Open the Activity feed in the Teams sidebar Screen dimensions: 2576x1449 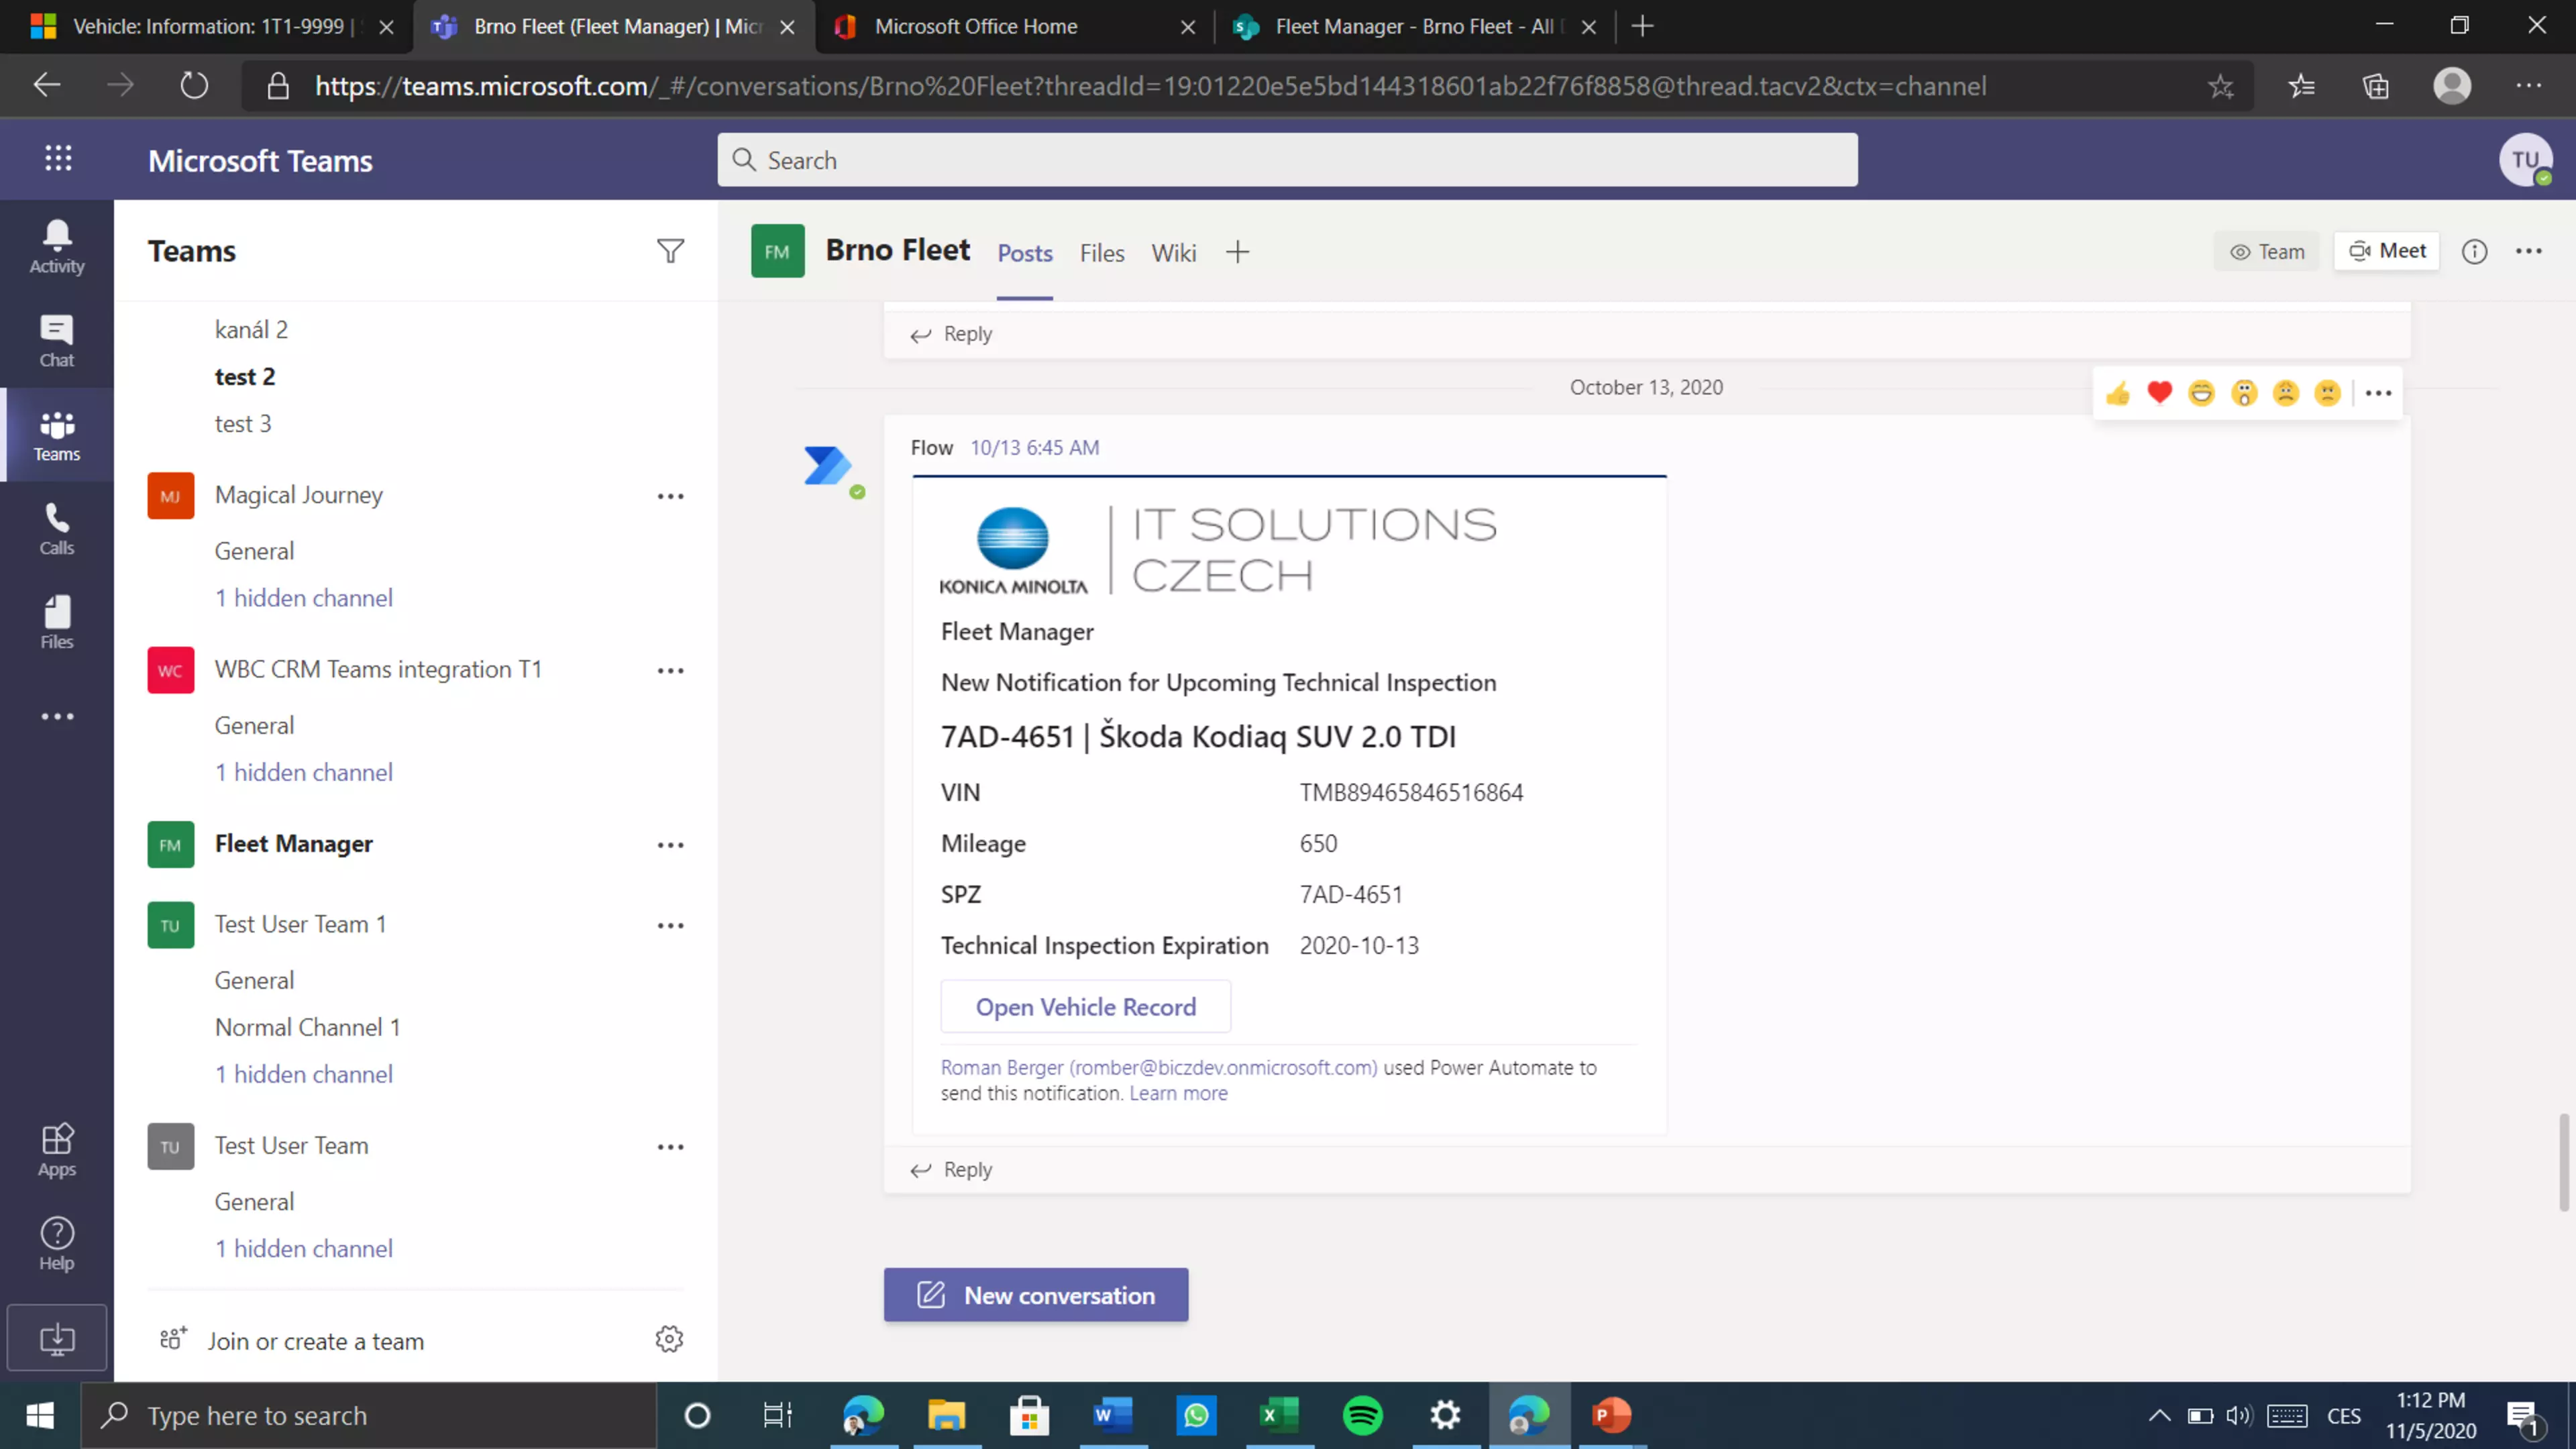pos(57,247)
